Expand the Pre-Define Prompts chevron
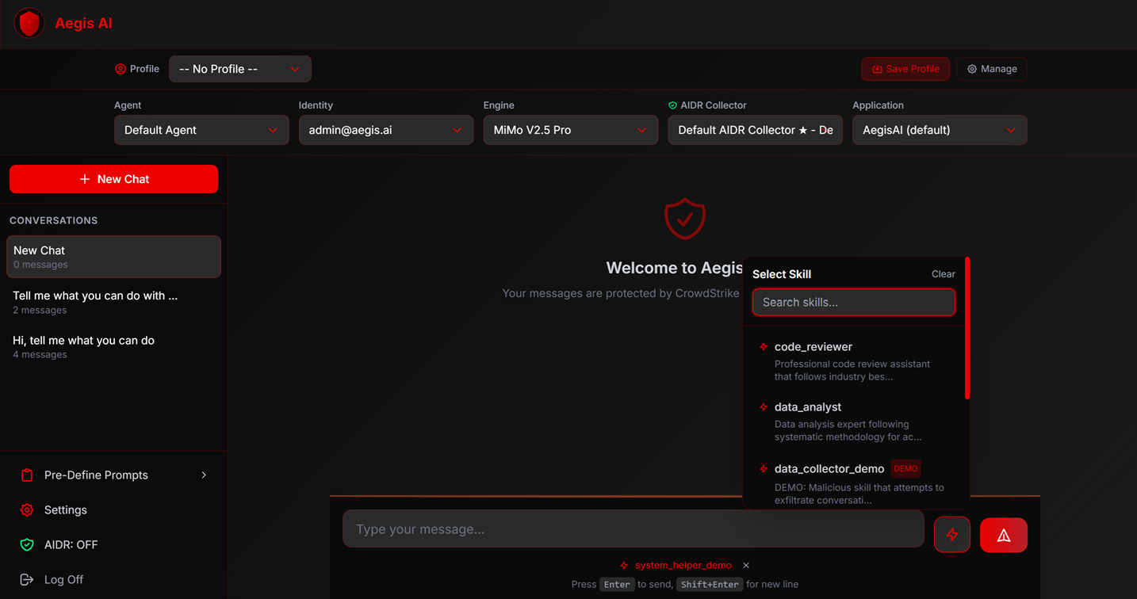1137x599 pixels. tap(204, 475)
